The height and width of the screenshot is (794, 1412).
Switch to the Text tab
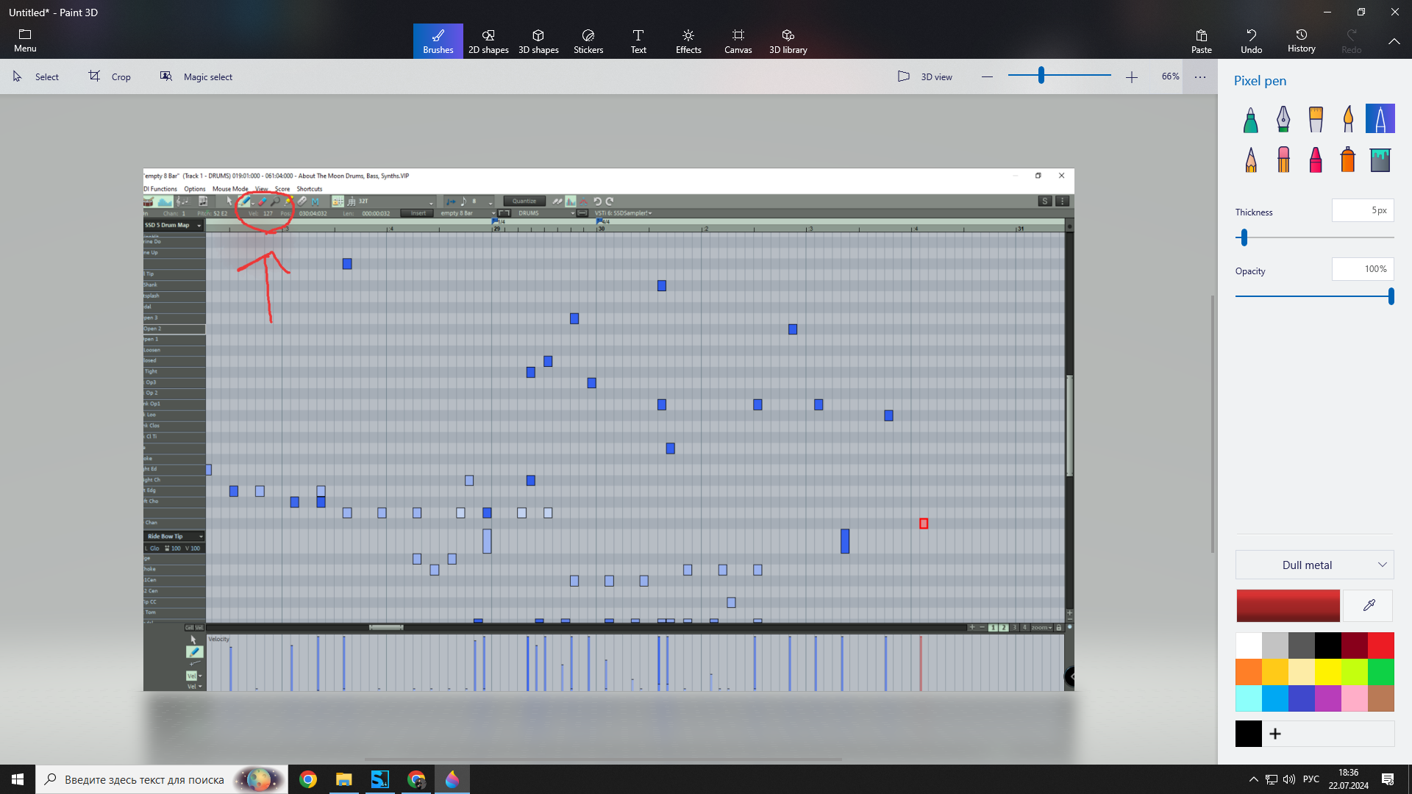[x=638, y=41]
